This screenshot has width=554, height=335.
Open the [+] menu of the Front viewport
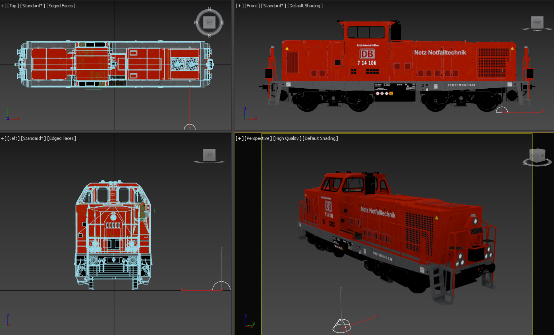239,6
